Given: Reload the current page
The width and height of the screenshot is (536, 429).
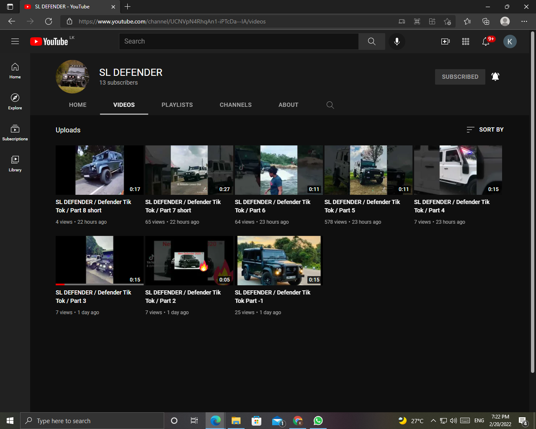Looking at the screenshot, I should pyautogui.click(x=49, y=21).
